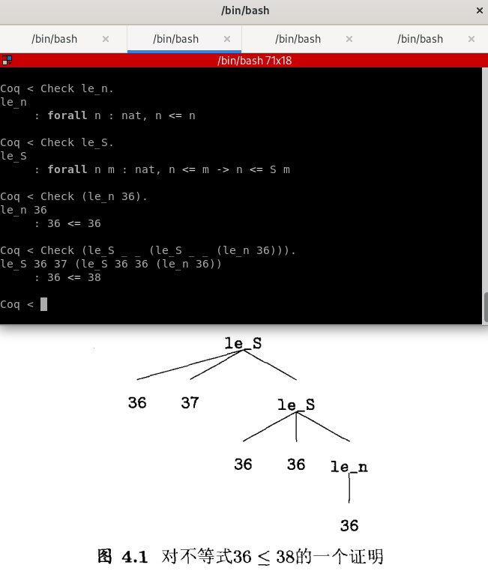The image size is (488, 571).
Task: Close the fourth /bin/bash tab
Action: [x=472, y=39]
